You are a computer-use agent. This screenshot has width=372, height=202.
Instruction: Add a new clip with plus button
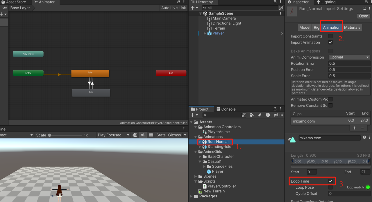click(x=355, y=128)
